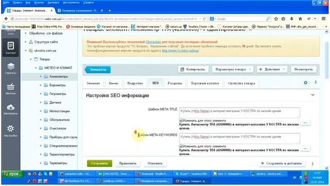Open Обогреватели folder in tree
Viewport: 330px width, 186px height.
pyautogui.click(x=59, y=120)
